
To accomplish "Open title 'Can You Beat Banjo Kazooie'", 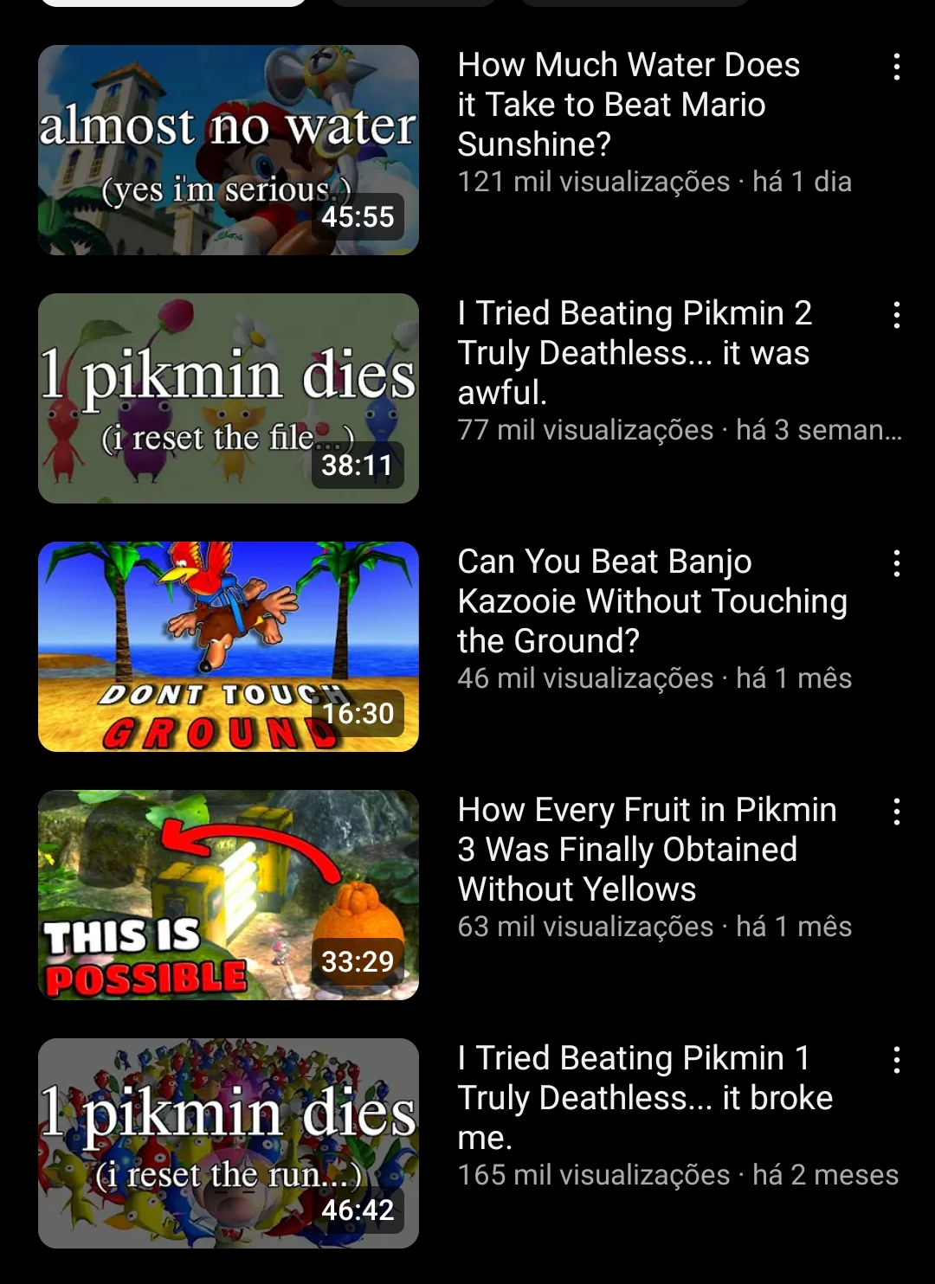I will pos(652,601).
